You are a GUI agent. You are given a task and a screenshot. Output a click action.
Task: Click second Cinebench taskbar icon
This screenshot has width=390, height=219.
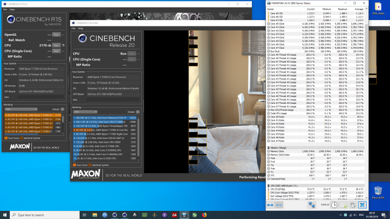tap(125, 215)
